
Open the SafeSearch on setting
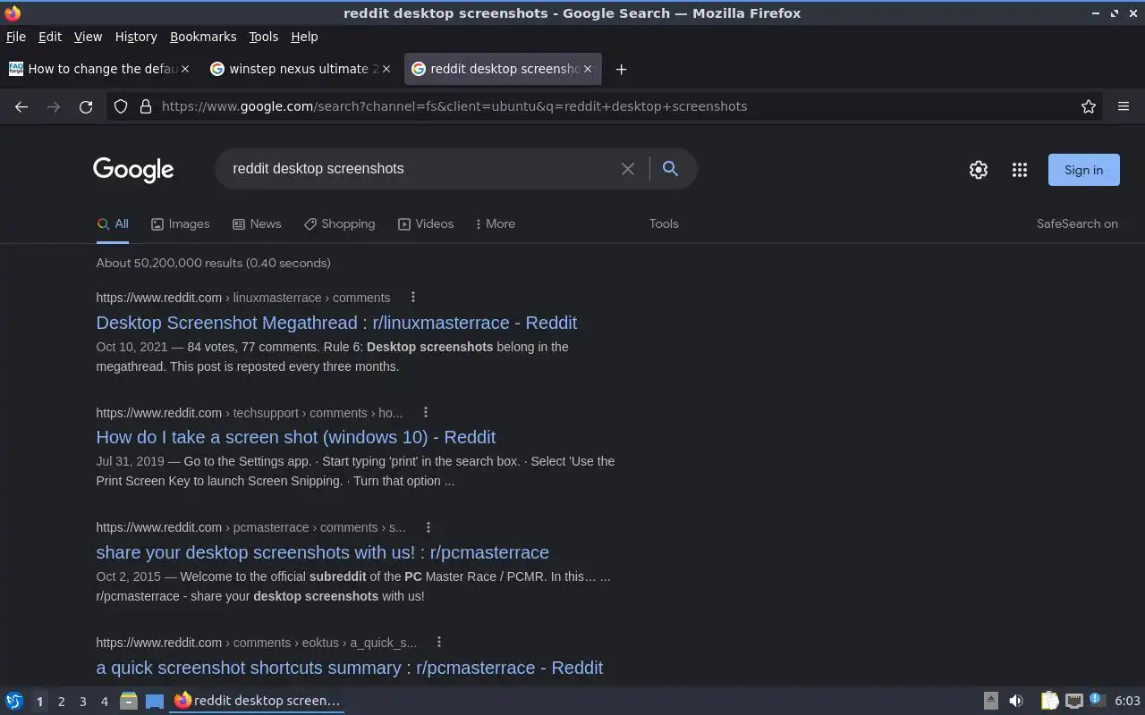pos(1077,223)
